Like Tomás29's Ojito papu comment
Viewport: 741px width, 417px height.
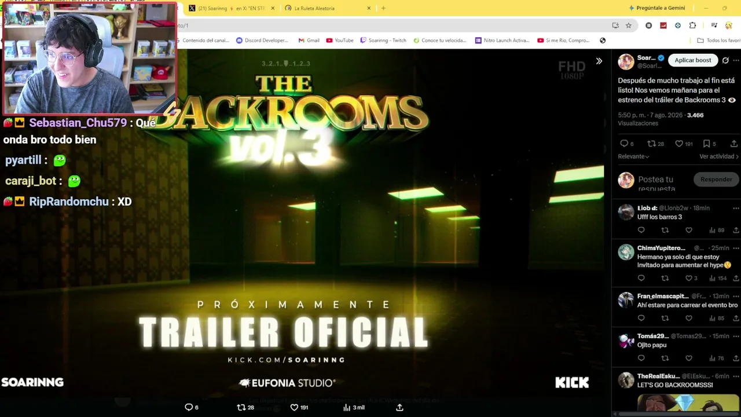689,359
